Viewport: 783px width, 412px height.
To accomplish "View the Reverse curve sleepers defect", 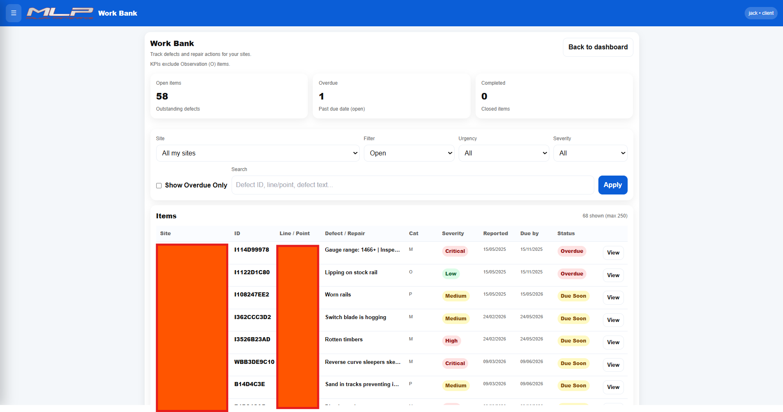I will 613,365.
